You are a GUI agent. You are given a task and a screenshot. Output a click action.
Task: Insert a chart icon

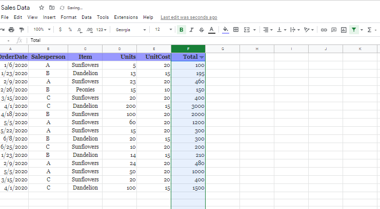tap(344, 30)
